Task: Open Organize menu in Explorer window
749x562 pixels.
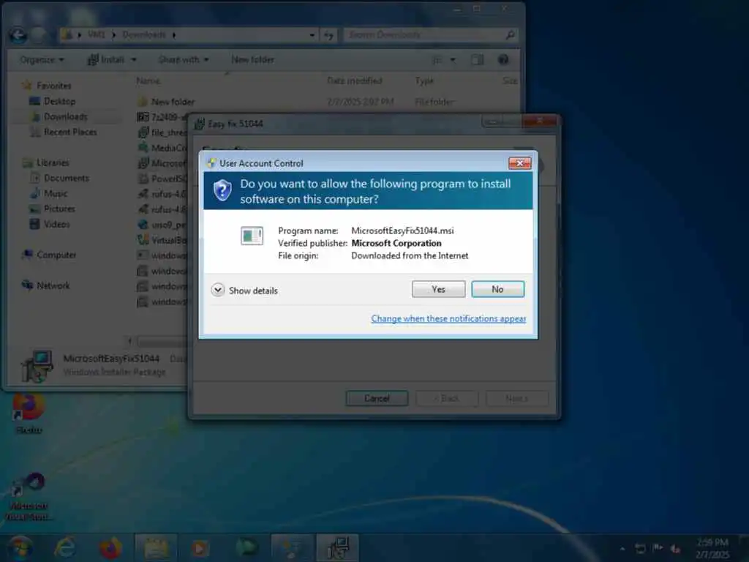Action: point(42,60)
